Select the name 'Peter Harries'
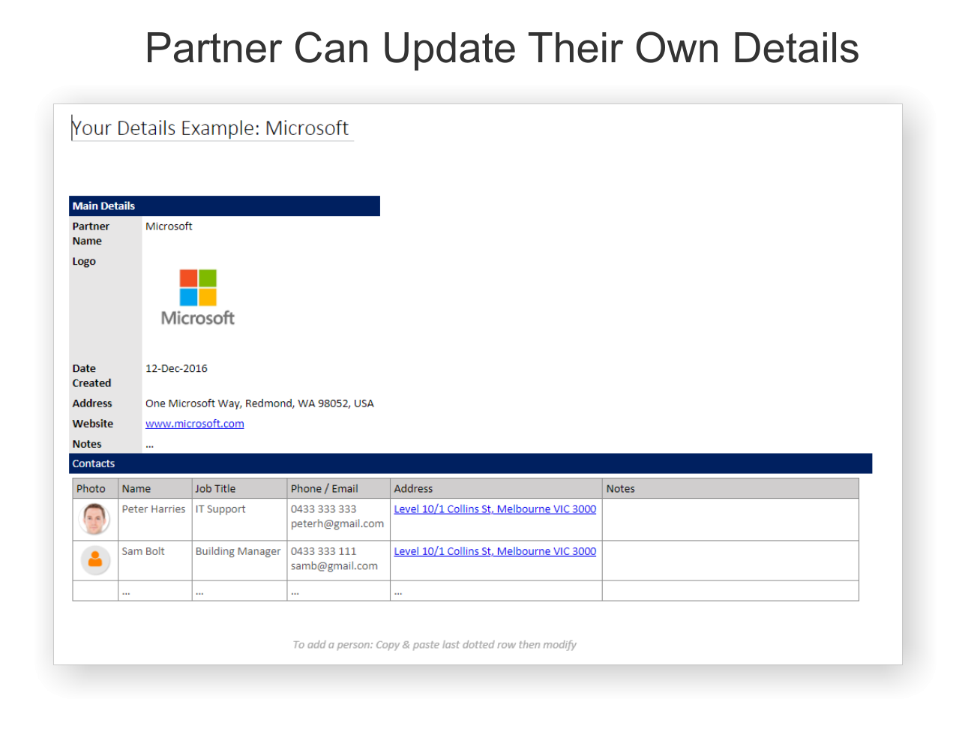This screenshot has height=735, width=971. pos(154,509)
